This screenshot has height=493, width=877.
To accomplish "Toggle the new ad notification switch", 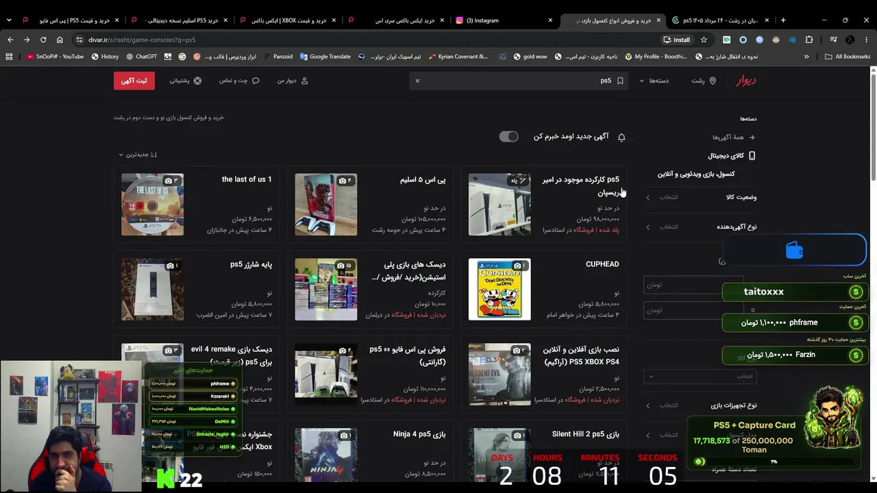I will point(508,137).
